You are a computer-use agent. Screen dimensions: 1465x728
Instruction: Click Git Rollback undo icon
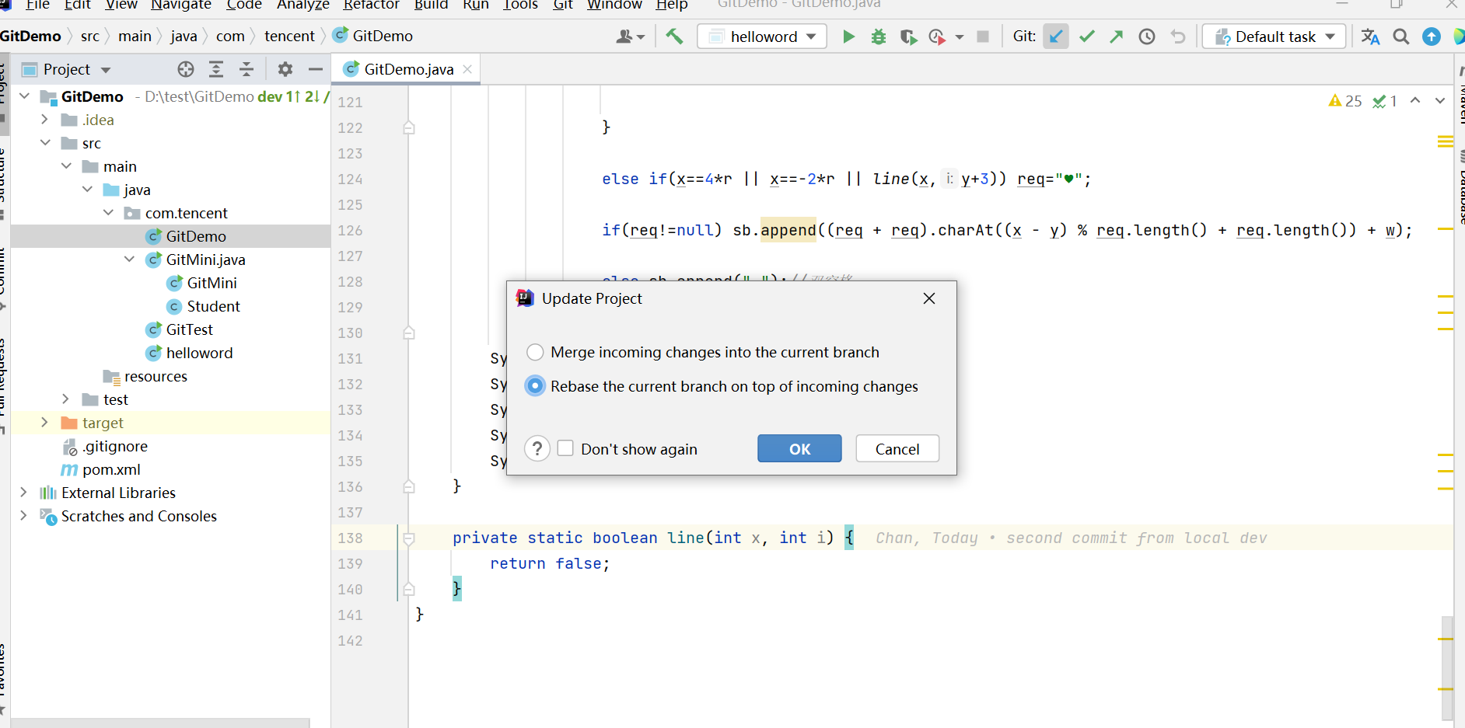(1178, 37)
